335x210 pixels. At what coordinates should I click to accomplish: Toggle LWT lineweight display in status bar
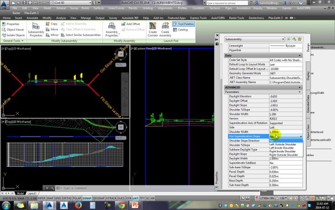[x=136, y=198]
